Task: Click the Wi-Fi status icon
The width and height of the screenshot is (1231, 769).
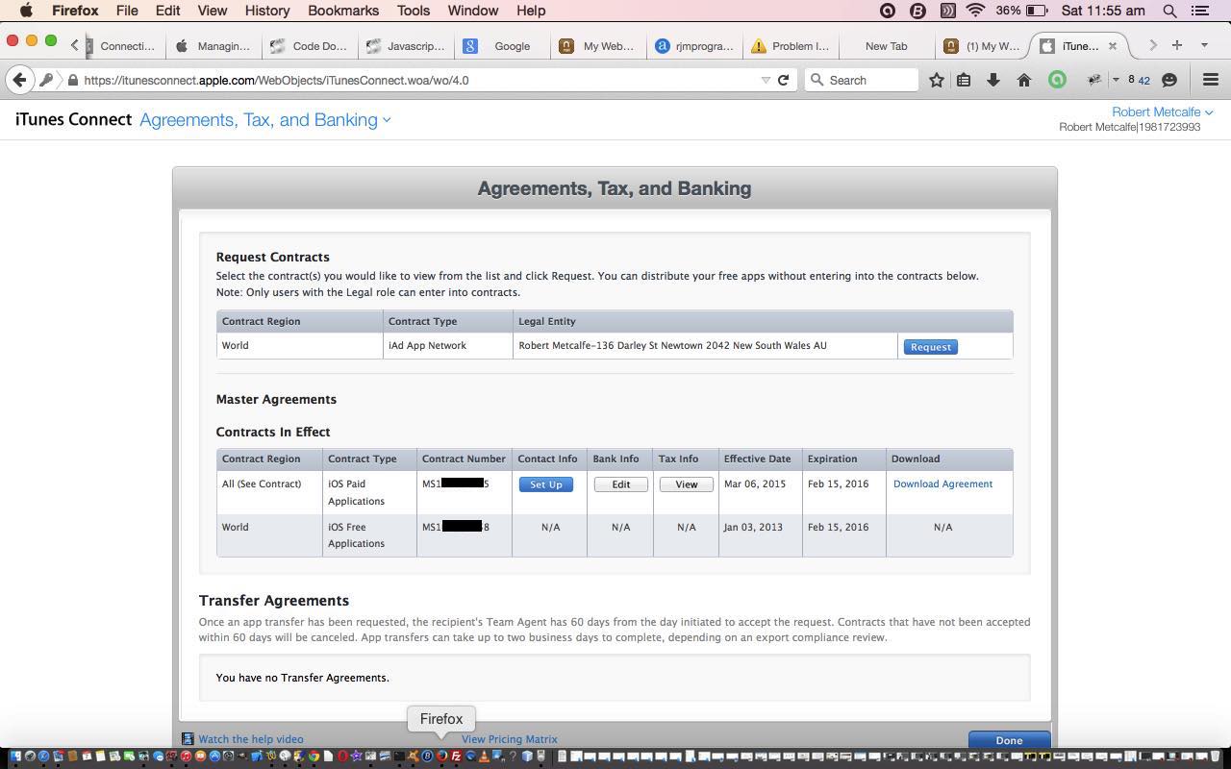Action: 976,11
